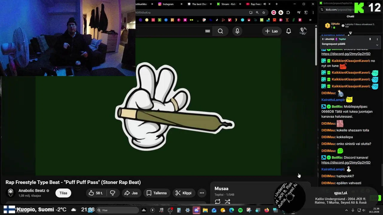Click the Musaa playlist title
The image size is (383, 215).
click(x=221, y=188)
